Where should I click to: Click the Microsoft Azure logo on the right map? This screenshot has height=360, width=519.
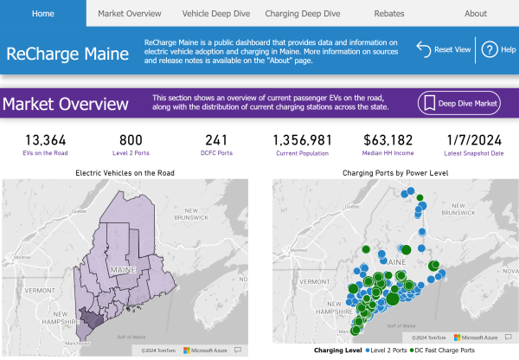click(457, 337)
